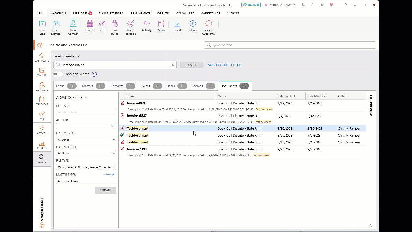Open the Authors dropdown

(86, 126)
